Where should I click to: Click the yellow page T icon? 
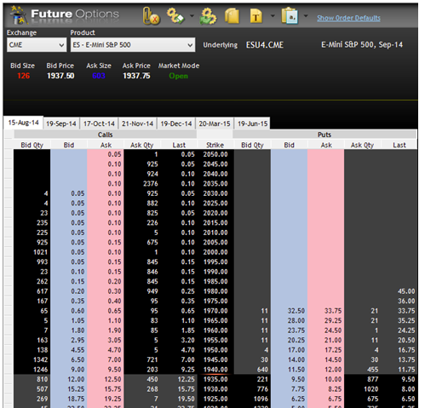point(256,16)
